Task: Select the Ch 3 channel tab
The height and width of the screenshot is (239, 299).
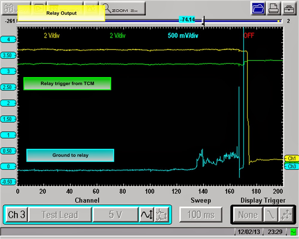Action: [16, 215]
